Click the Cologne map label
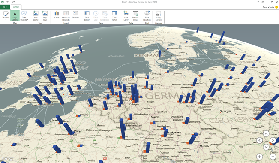The height and width of the screenshot is (163, 279). click(134, 104)
